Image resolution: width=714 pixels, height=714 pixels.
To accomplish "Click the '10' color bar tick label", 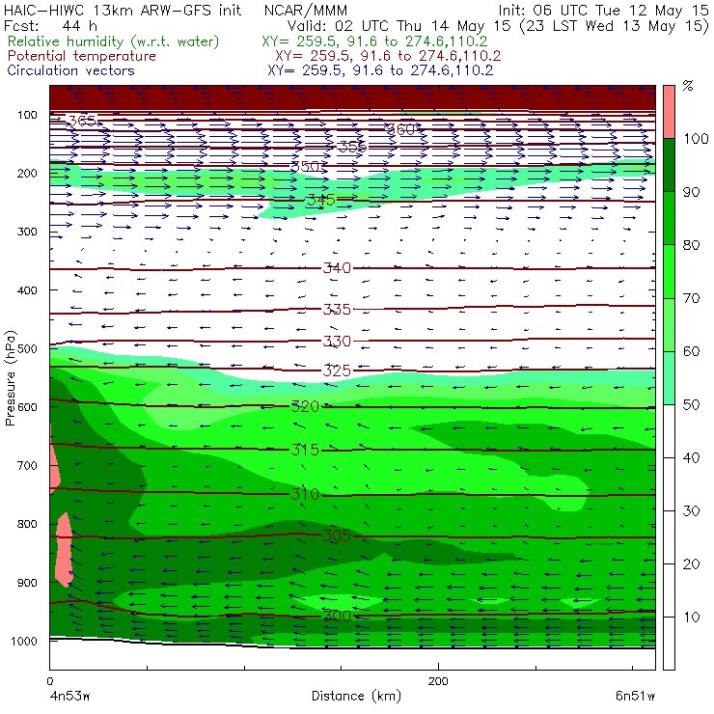I will click(691, 617).
